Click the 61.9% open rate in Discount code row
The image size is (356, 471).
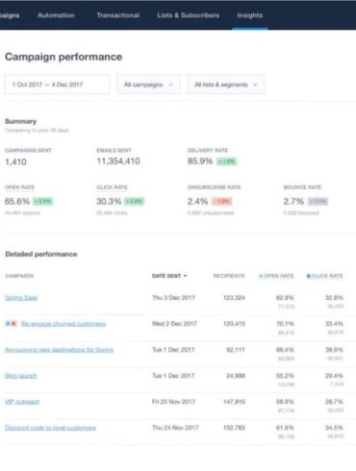(x=285, y=428)
